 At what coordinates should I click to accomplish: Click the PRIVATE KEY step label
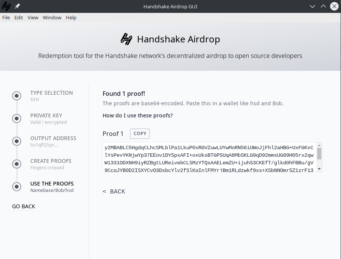(46, 115)
